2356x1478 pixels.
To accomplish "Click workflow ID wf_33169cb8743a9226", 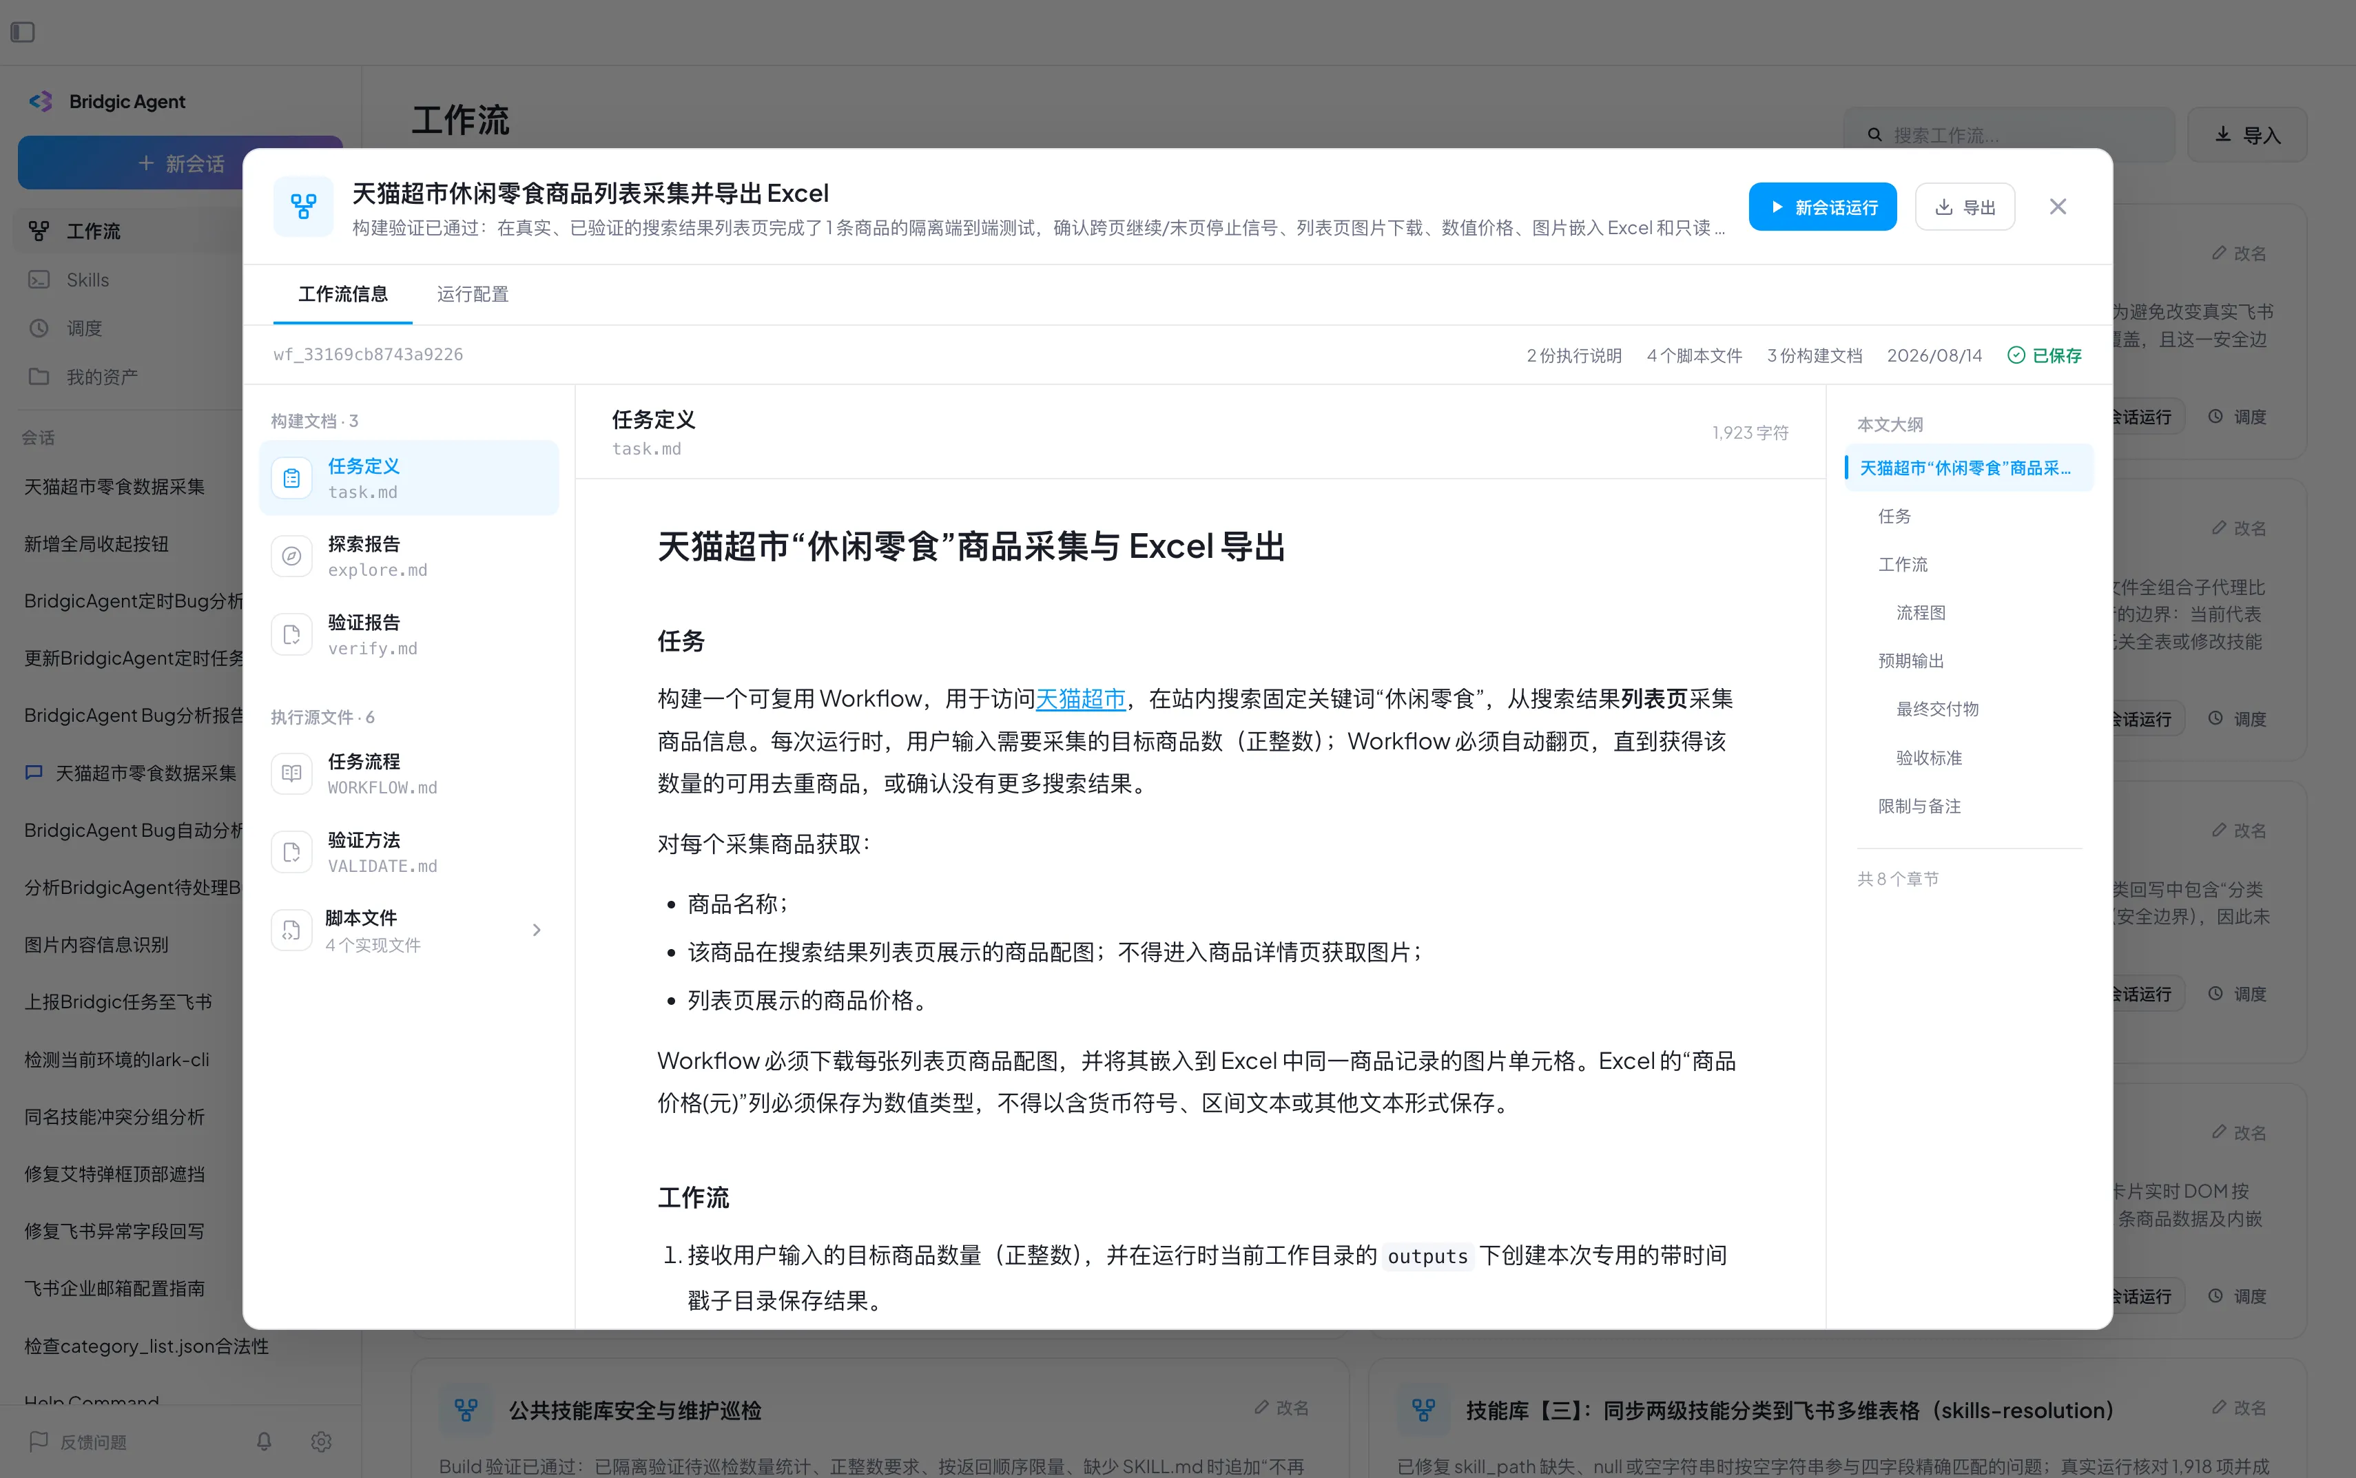I will point(368,354).
